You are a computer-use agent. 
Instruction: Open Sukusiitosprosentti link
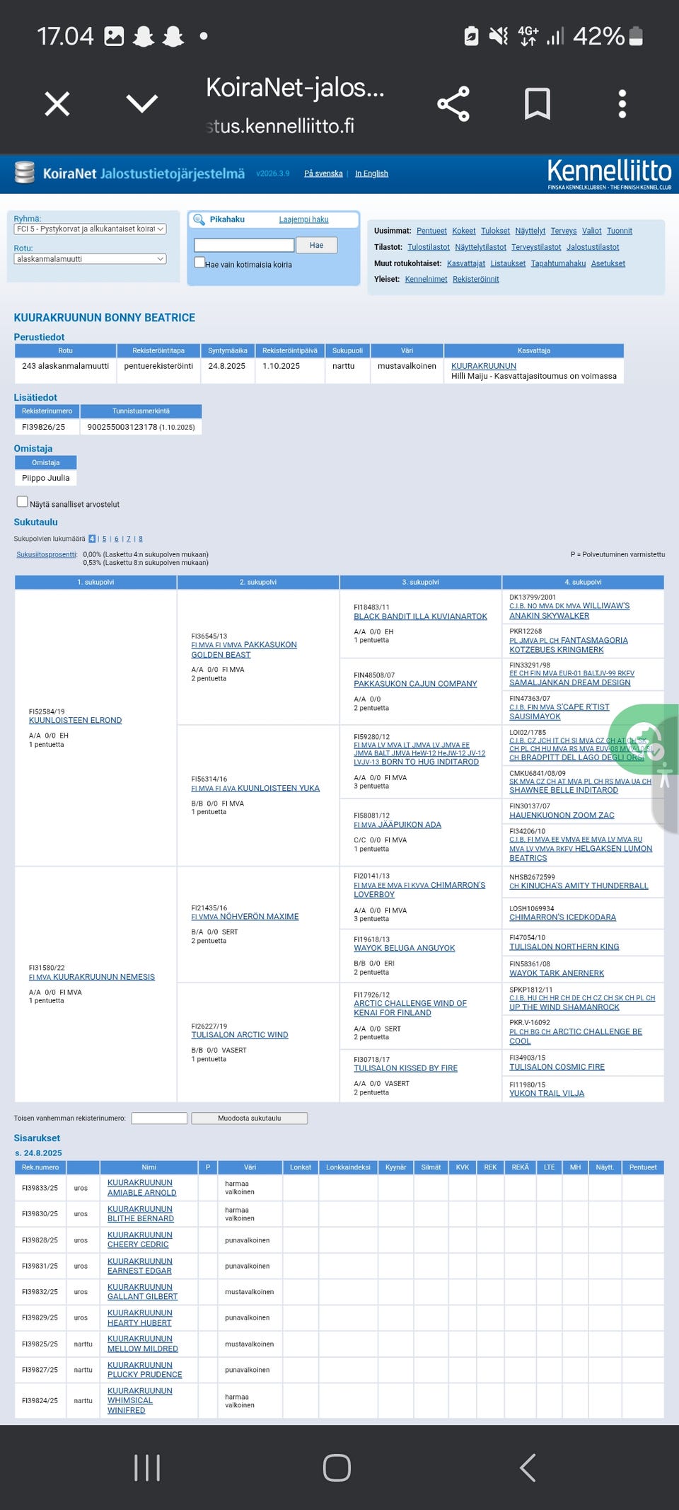(x=47, y=554)
